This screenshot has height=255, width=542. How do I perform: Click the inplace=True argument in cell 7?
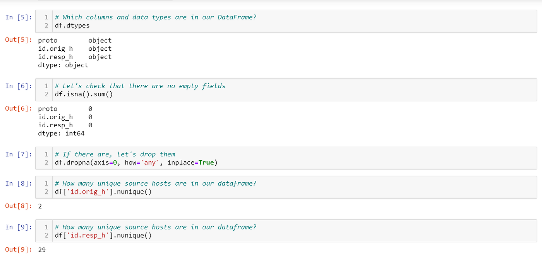pos(191,163)
